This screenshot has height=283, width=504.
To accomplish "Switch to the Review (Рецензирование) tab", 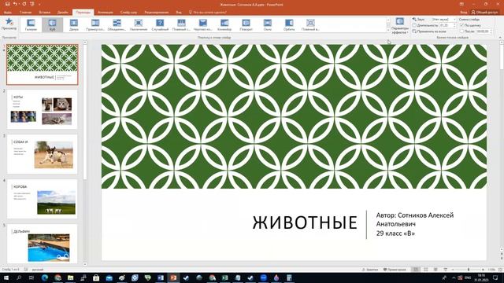I will point(157,13).
